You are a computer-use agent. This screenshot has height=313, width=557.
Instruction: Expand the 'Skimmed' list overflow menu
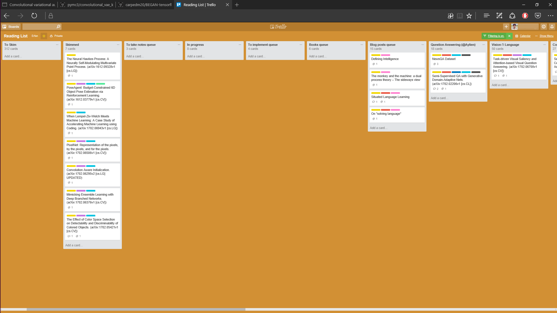118,44
